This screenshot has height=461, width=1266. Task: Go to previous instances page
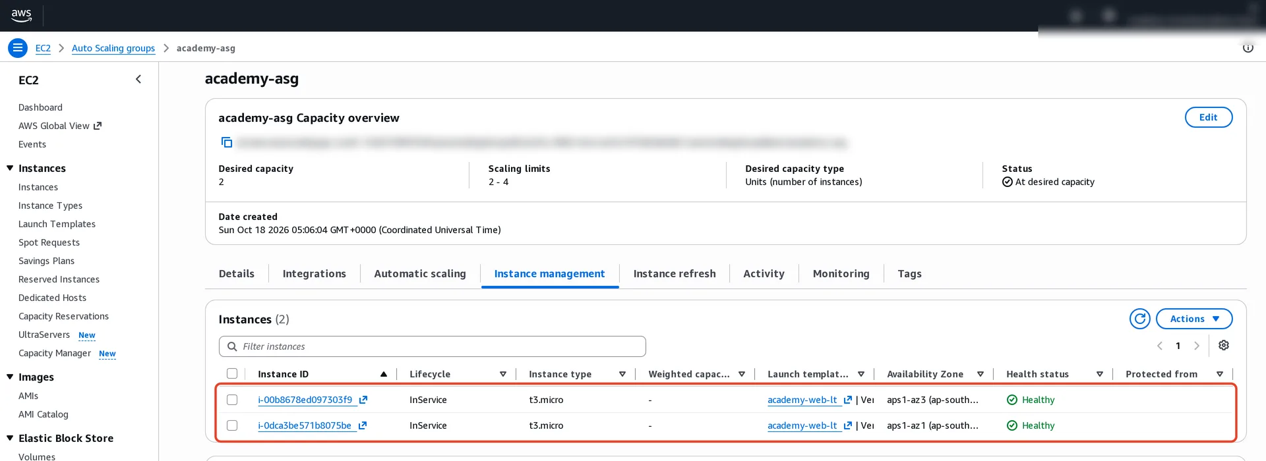1160,346
